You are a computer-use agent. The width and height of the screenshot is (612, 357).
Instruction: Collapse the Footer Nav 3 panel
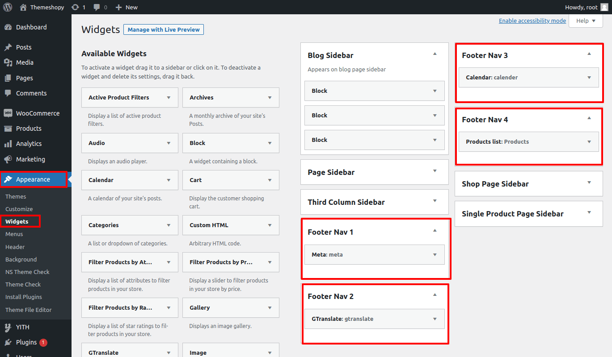(x=589, y=54)
